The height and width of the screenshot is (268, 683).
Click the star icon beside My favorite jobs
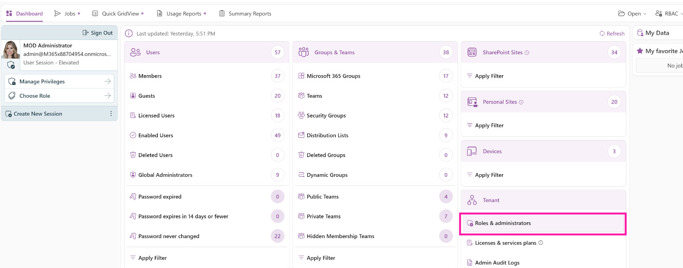click(x=639, y=51)
